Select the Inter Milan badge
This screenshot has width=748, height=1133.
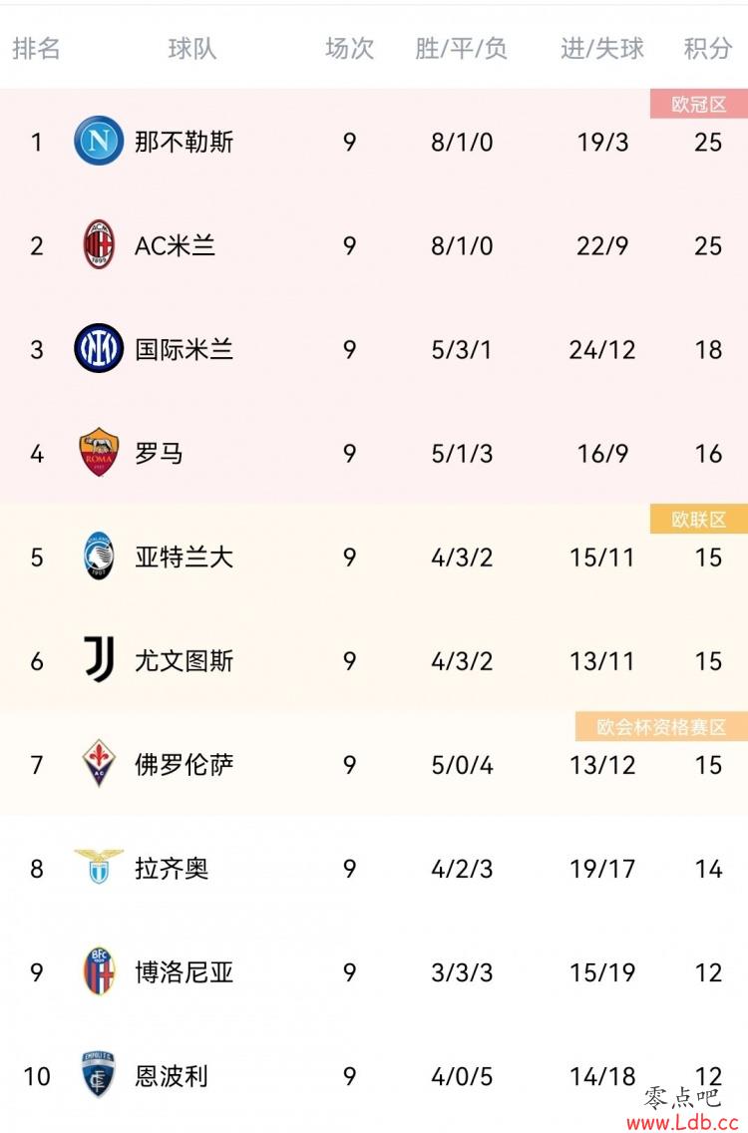tap(99, 348)
